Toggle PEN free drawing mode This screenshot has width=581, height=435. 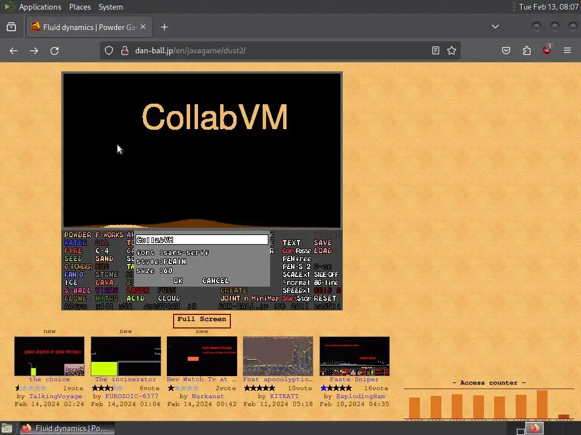296,259
